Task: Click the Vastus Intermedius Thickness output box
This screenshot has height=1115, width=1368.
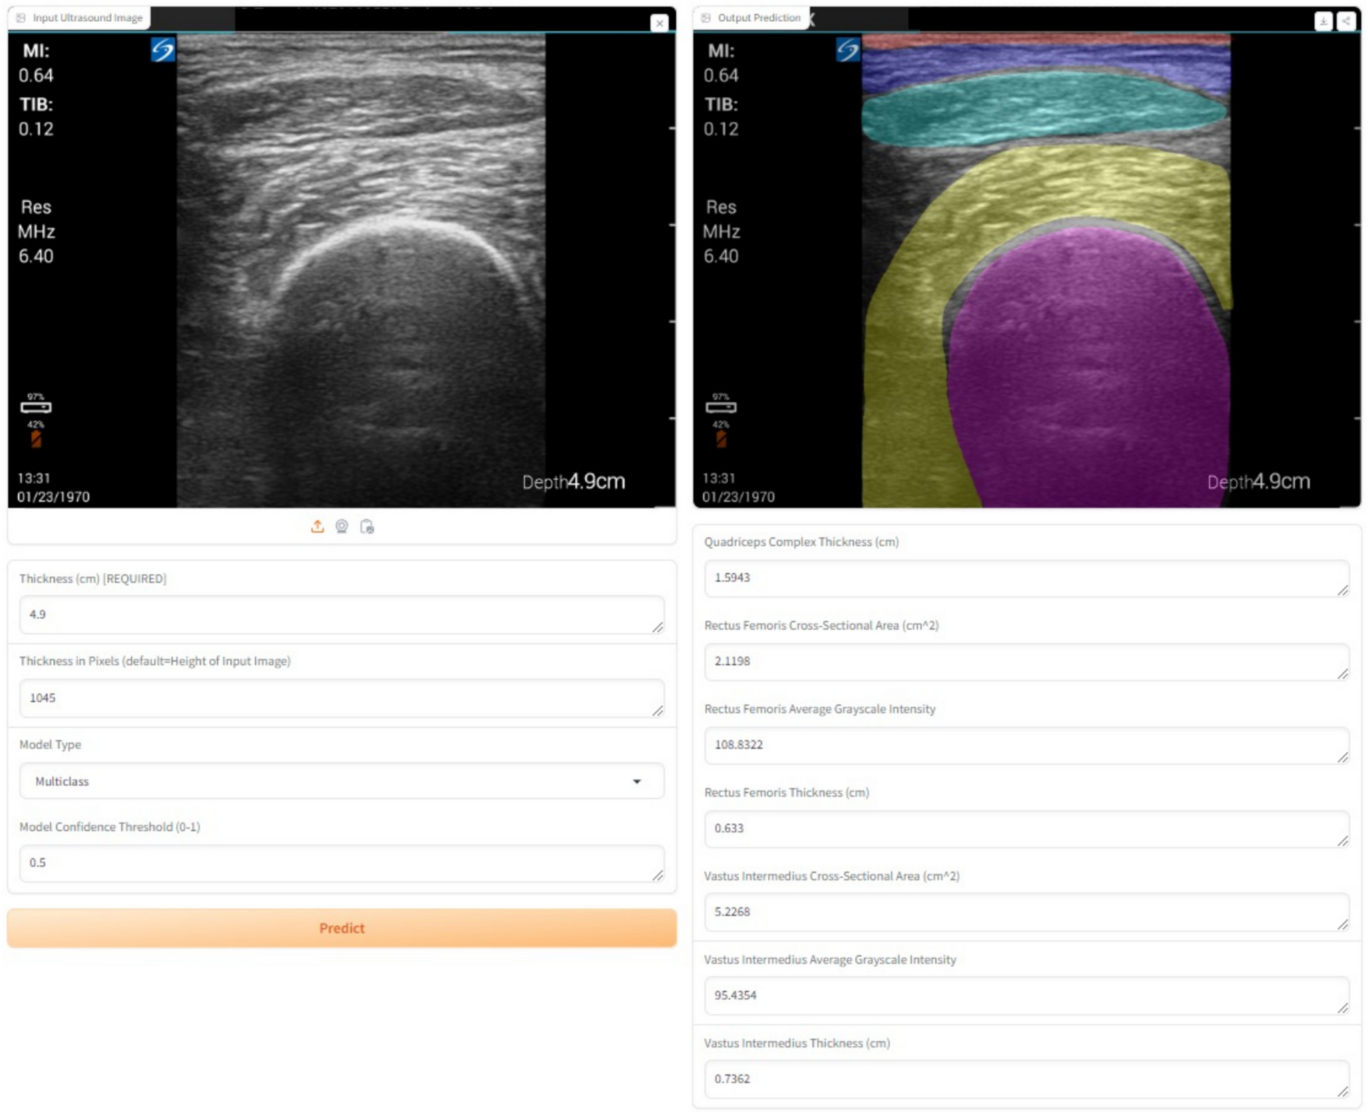Action: point(1026,1079)
